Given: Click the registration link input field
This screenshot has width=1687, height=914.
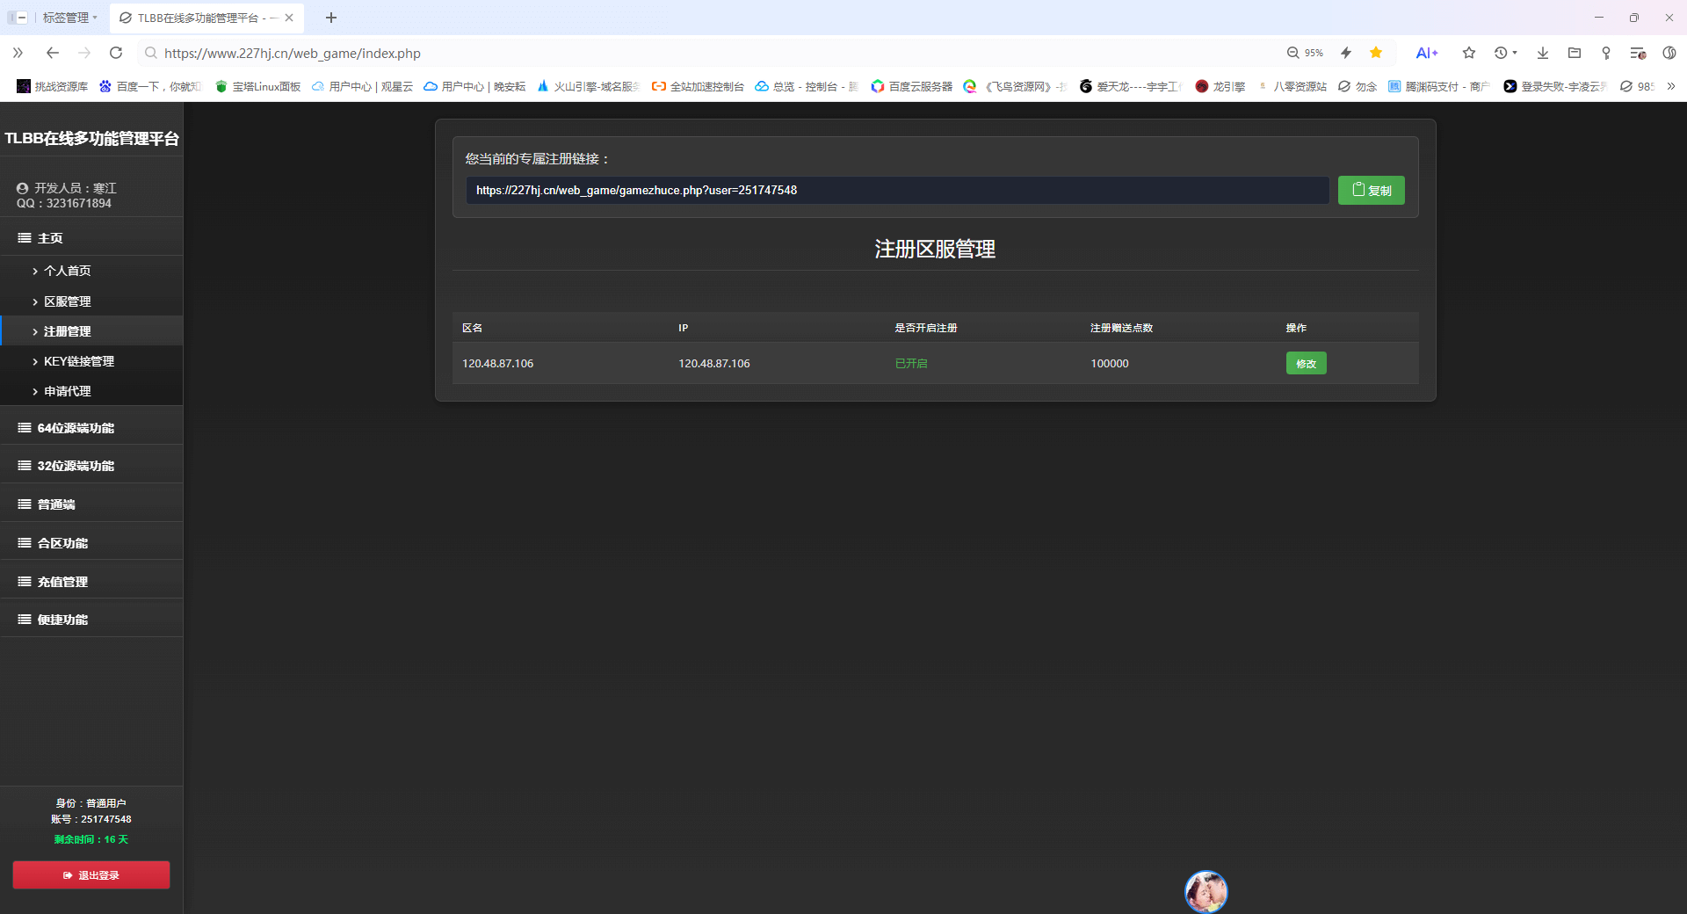Looking at the screenshot, I should 896,190.
